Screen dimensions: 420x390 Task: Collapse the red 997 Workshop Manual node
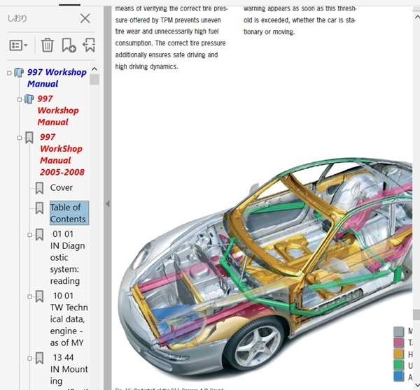(x=20, y=100)
